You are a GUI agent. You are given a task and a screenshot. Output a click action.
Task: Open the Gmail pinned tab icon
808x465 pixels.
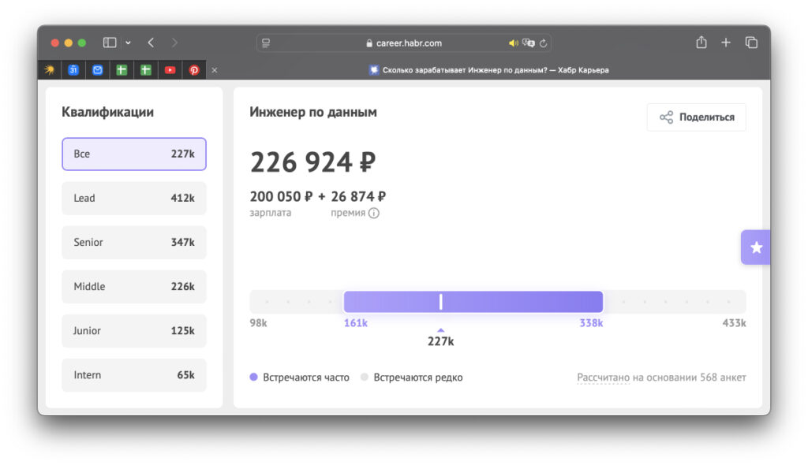point(97,69)
